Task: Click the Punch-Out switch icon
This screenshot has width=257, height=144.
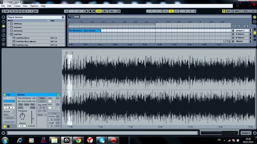Action: click(177, 11)
